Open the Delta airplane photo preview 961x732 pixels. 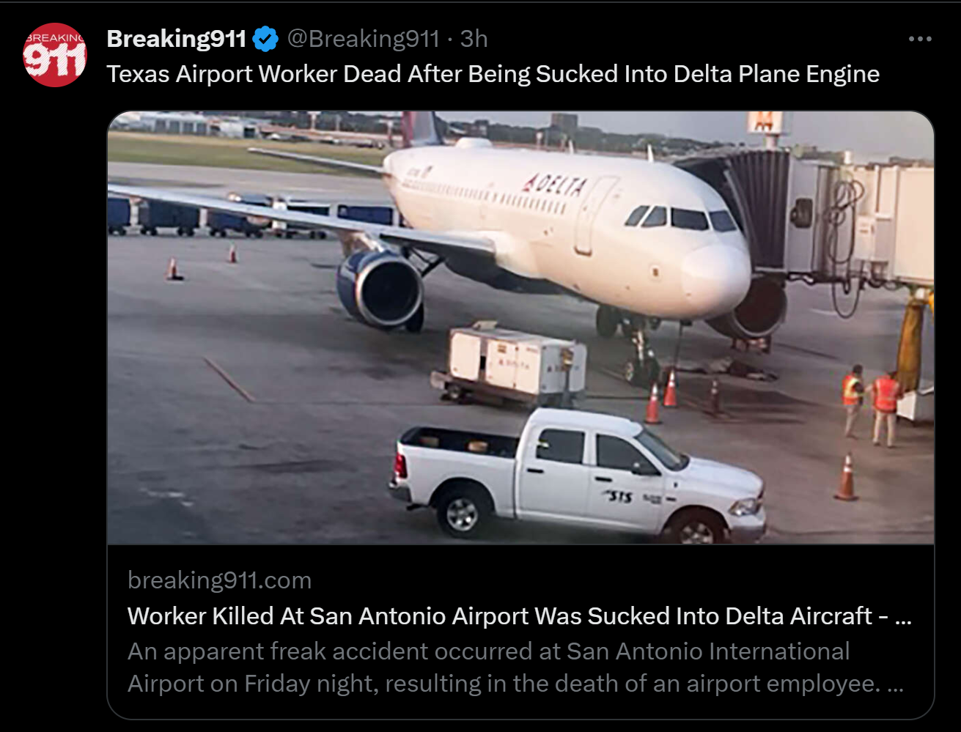[x=520, y=328]
